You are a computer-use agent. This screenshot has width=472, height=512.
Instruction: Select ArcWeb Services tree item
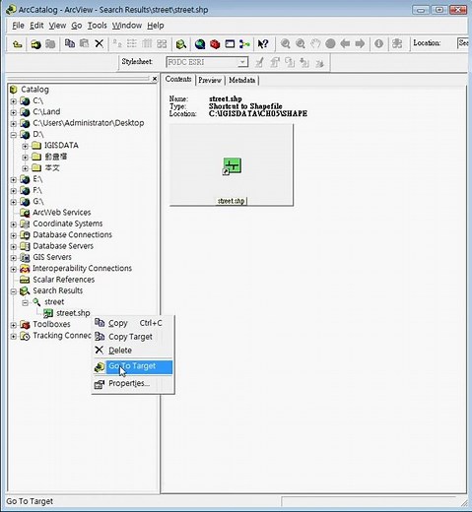[61, 213]
